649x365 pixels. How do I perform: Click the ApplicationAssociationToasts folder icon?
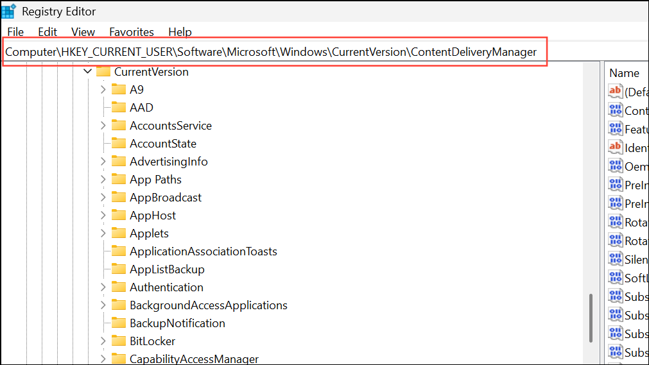pos(119,251)
